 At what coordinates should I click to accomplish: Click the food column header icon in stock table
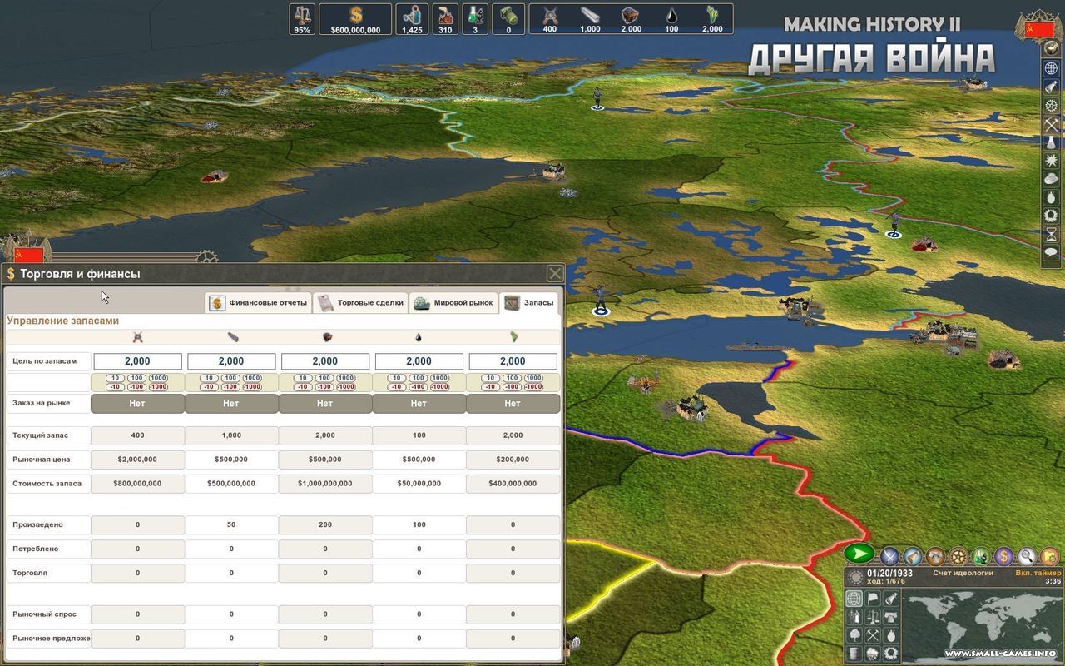pyautogui.click(x=513, y=337)
